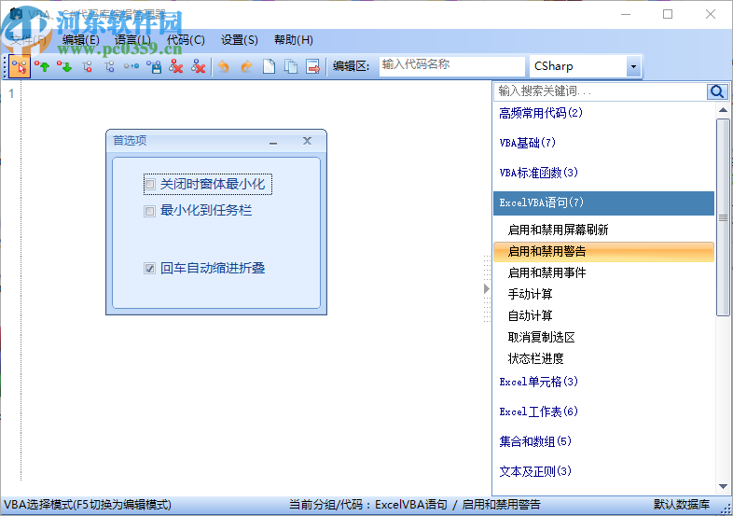Click the 当前分组/代码 status bar text
Viewport: 733px width, 516px height.
[x=414, y=505]
